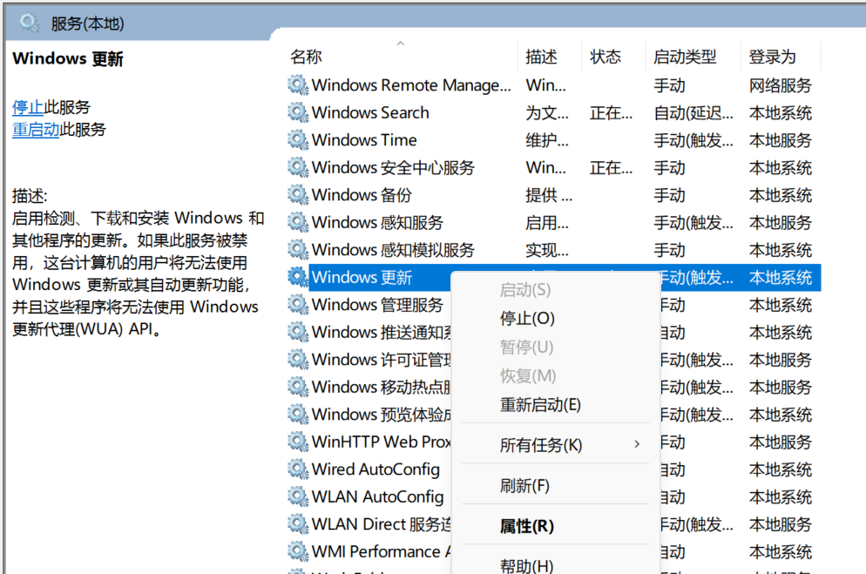Click gear icon of WinHTTP Web Proxy service
866x574 pixels.
[298, 442]
